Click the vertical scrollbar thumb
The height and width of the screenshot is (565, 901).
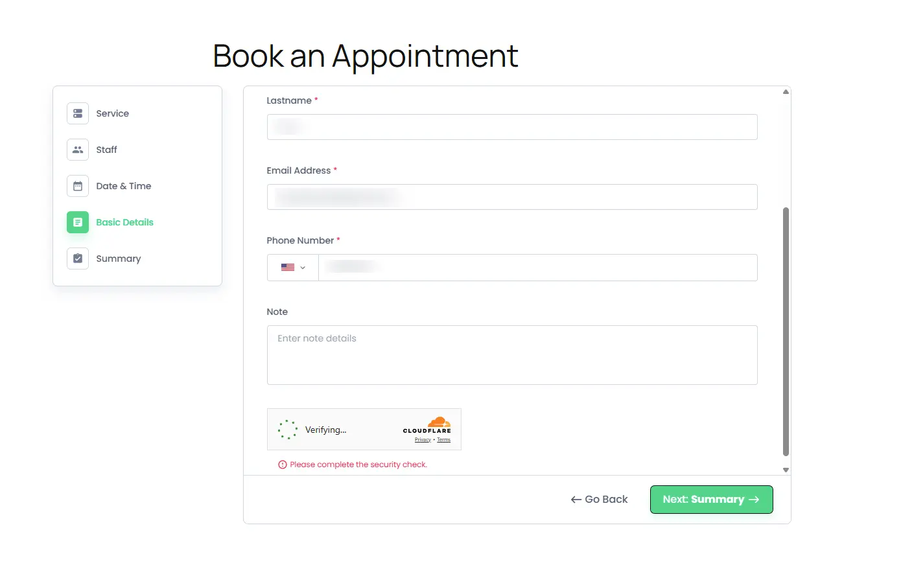click(786, 332)
